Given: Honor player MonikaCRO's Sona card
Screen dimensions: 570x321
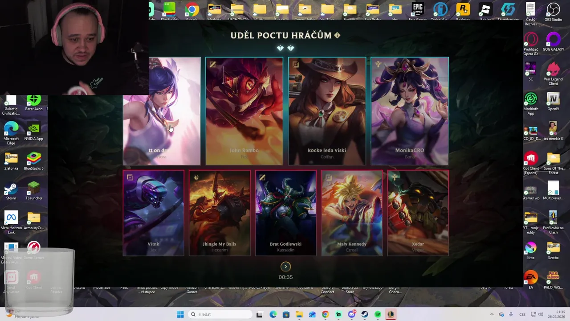Looking at the screenshot, I should point(410,111).
